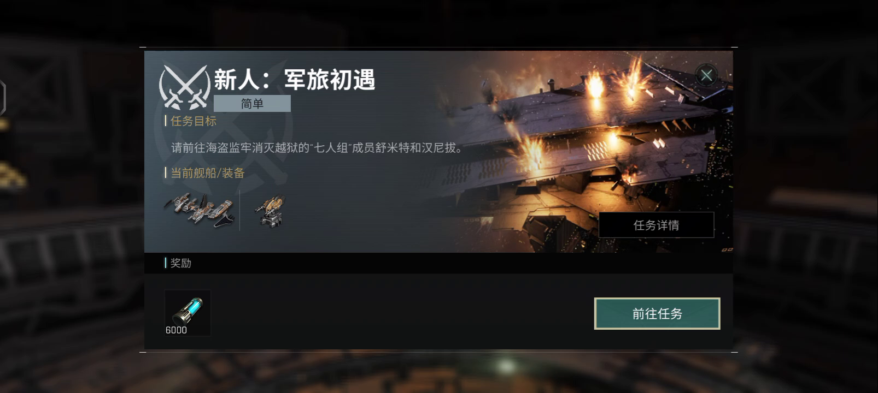Select the current ship thumbnail
The image size is (878, 393).
tap(198, 210)
